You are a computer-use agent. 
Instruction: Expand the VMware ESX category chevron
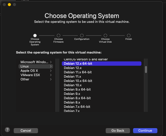pos(51,75)
